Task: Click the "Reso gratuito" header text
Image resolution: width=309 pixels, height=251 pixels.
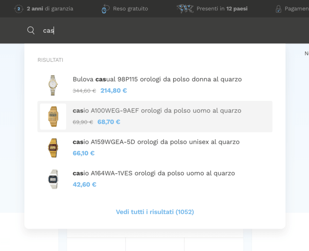Action: [130, 9]
